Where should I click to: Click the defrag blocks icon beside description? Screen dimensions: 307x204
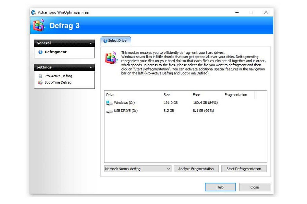(x=111, y=58)
